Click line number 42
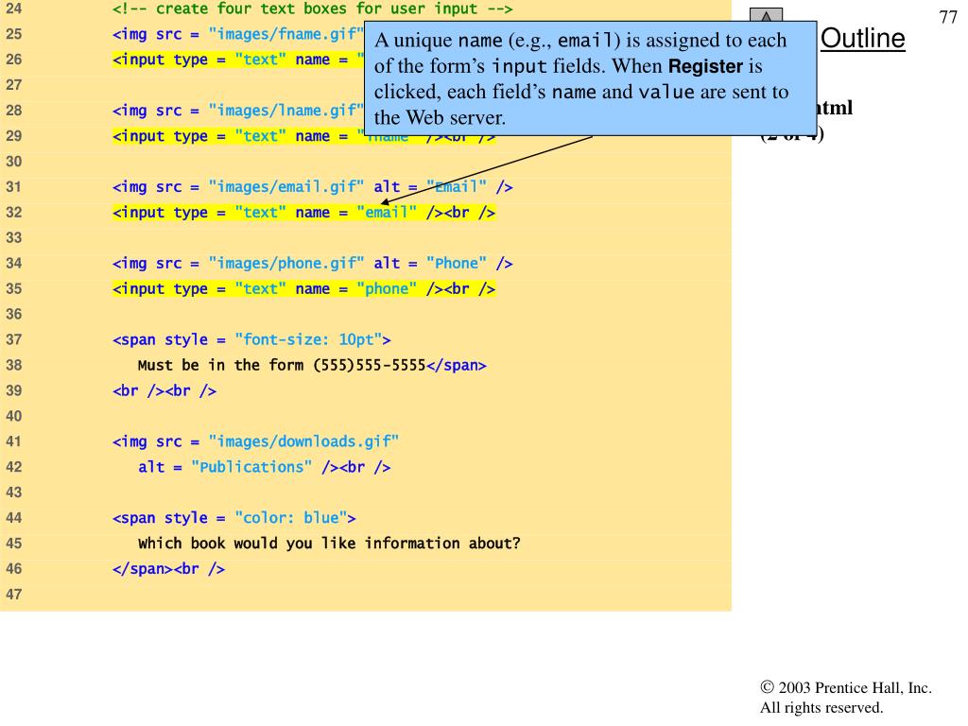This screenshot has width=968, height=726. pos(13,467)
